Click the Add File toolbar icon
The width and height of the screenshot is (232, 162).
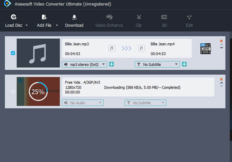coord(44,17)
